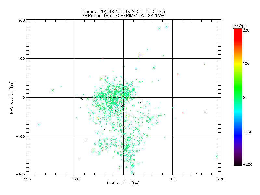Image resolution: width=260 pixels, height=195 pixels.
Task: Click the yellow region of the velocity colorbar
Action: click(238, 63)
